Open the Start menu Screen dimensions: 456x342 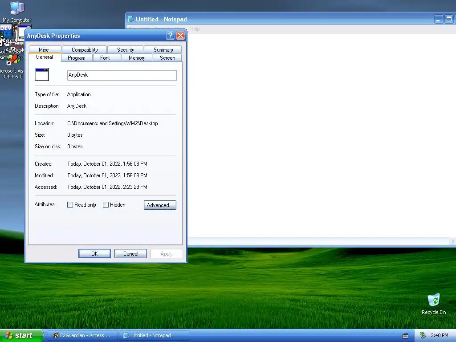tap(21, 335)
